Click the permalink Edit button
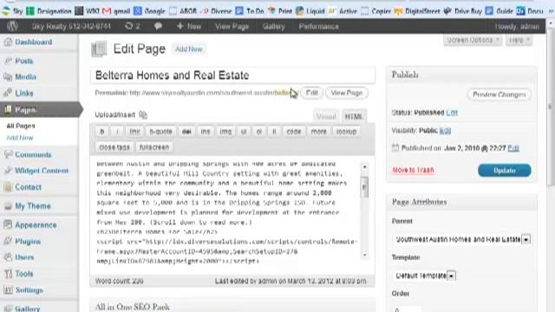The width and height of the screenshot is (555, 312). [x=311, y=93]
